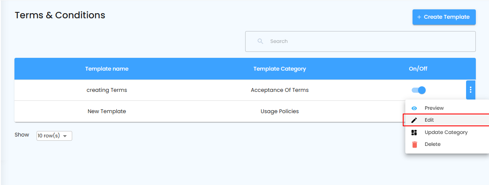Viewport: 489px width, 185px height.
Task: Select the New Template row name
Action: (107, 111)
